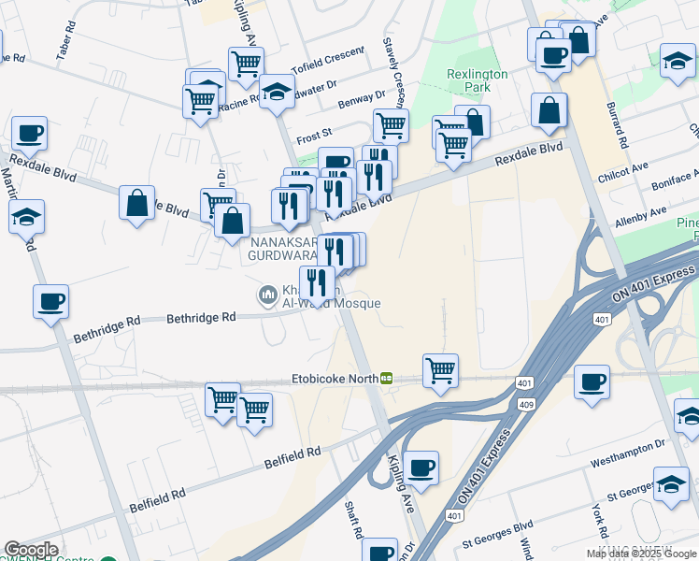Click the shopping cart marker on Stavely Crescent
699x561 pixels.
[x=391, y=126]
